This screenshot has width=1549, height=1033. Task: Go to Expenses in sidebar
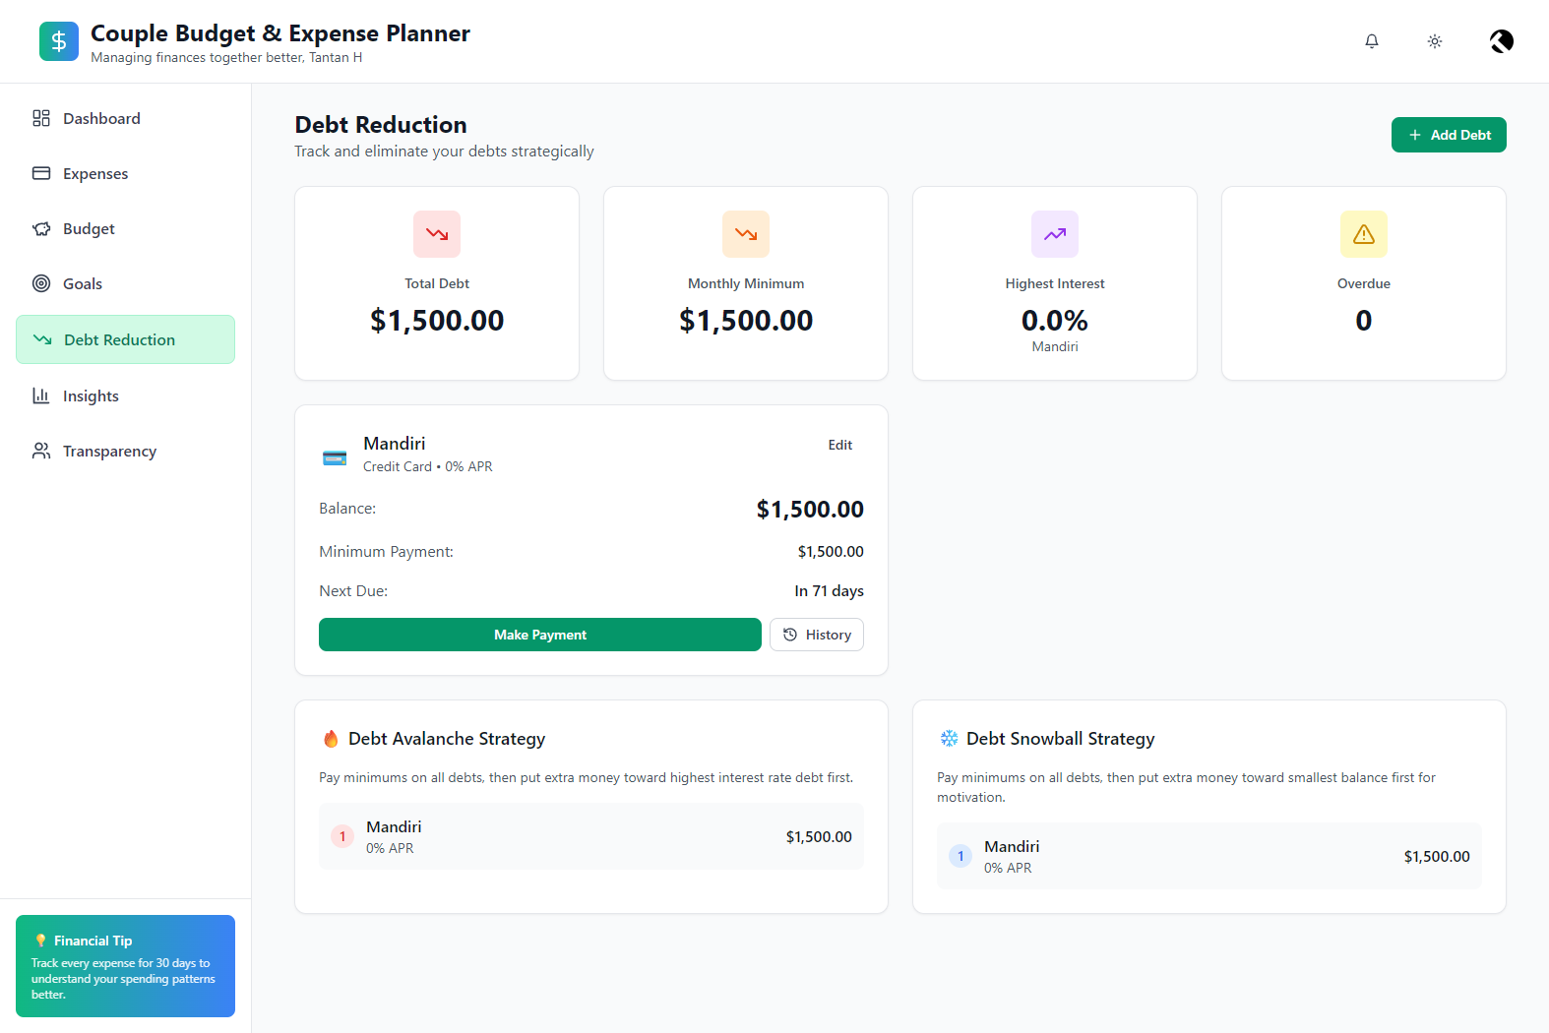[x=95, y=174]
